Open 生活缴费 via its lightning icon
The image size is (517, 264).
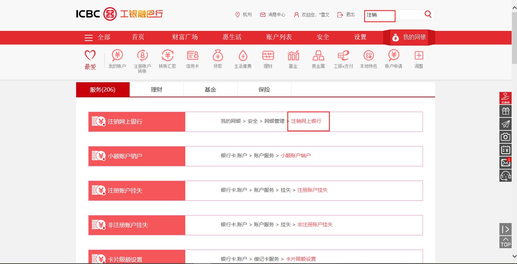(x=243, y=59)
